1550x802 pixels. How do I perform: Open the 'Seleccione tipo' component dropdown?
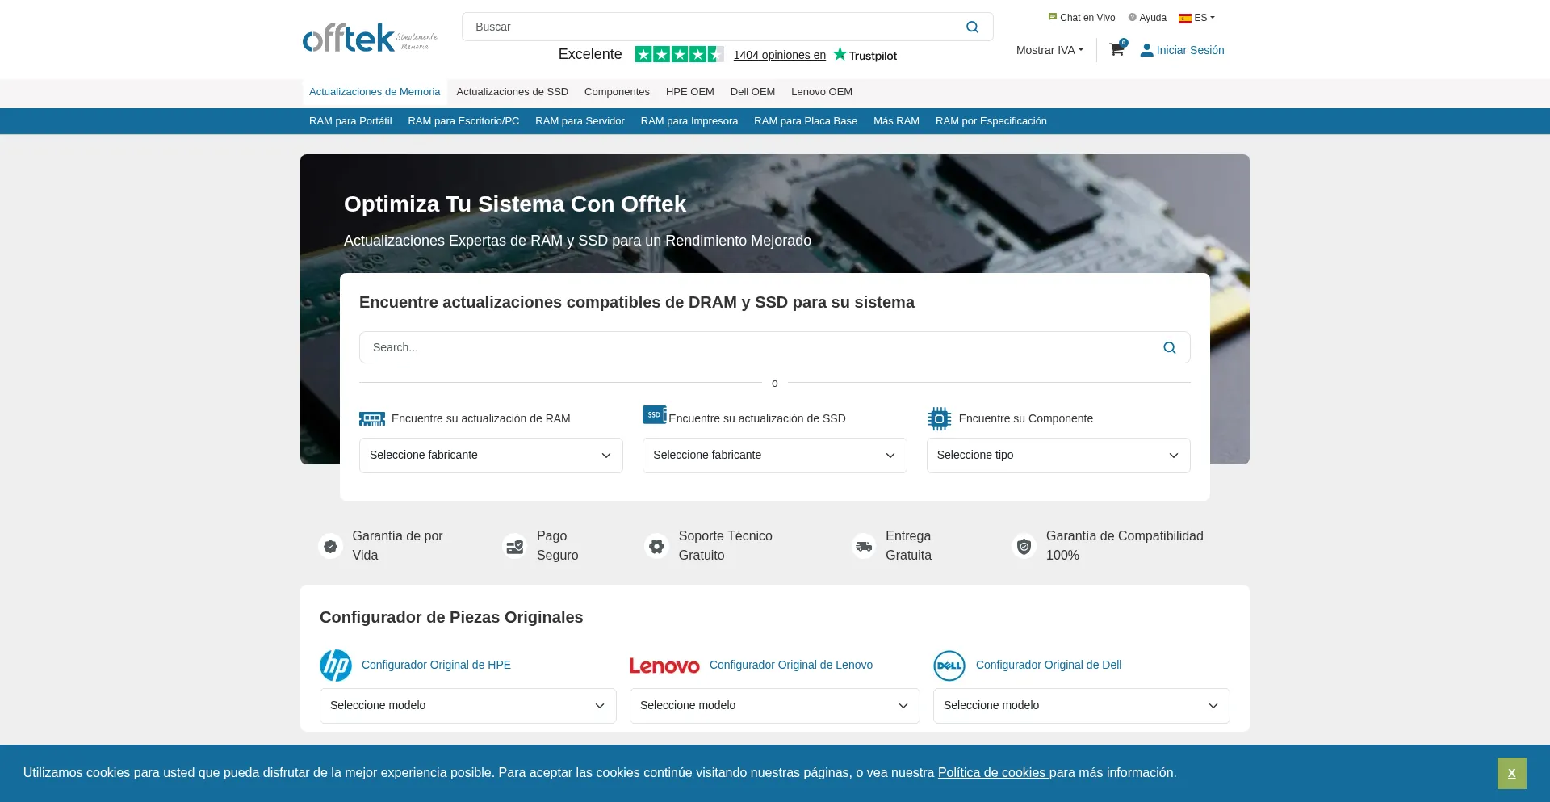point(1058,456)
